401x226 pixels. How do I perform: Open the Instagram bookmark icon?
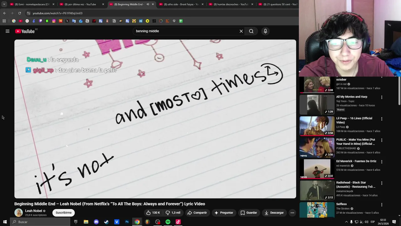click(x=54, y=21)
